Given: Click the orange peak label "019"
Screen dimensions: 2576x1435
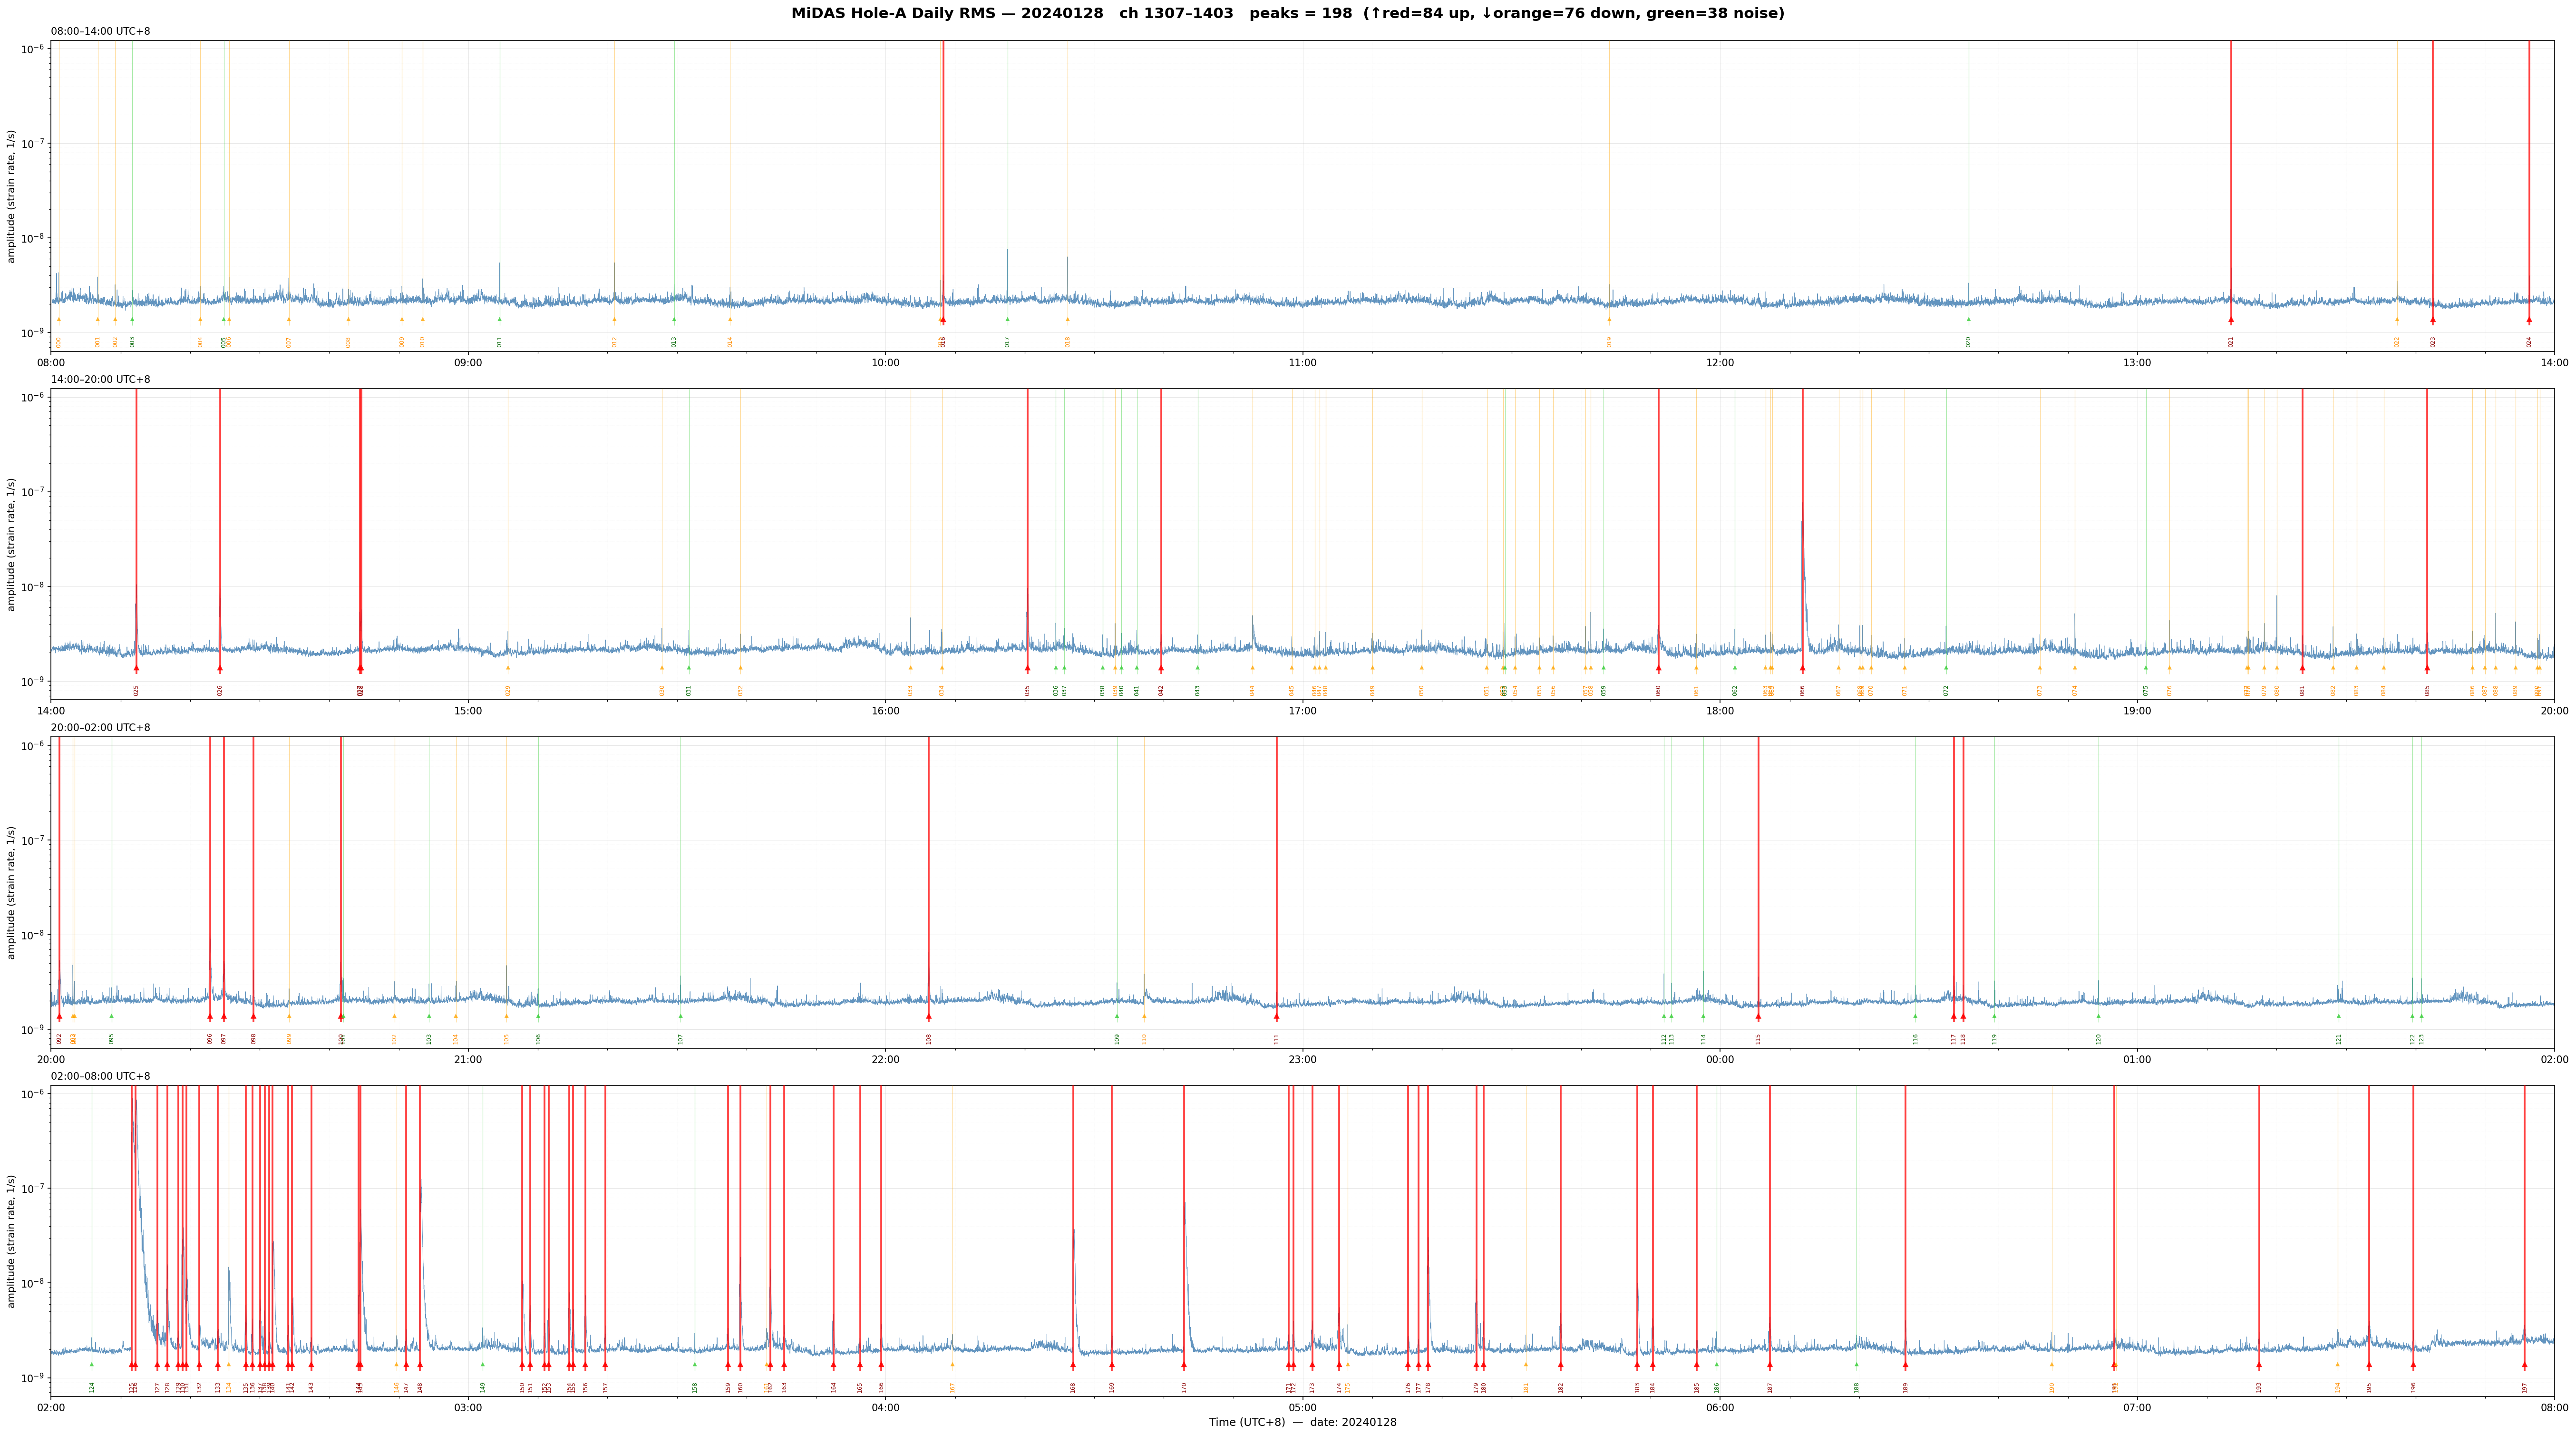Looking at the screenshot, I should pyautogui.click(x=1609, y=342).
